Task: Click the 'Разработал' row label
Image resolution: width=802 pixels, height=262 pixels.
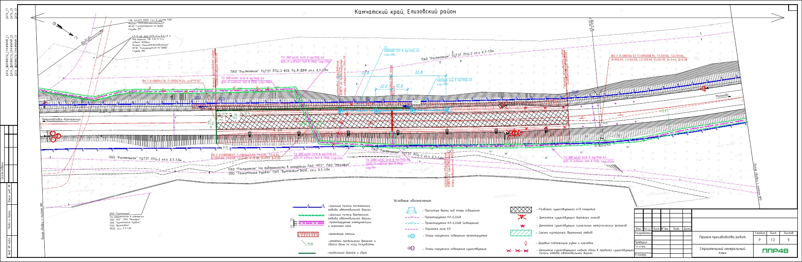Action: point(643,233)
